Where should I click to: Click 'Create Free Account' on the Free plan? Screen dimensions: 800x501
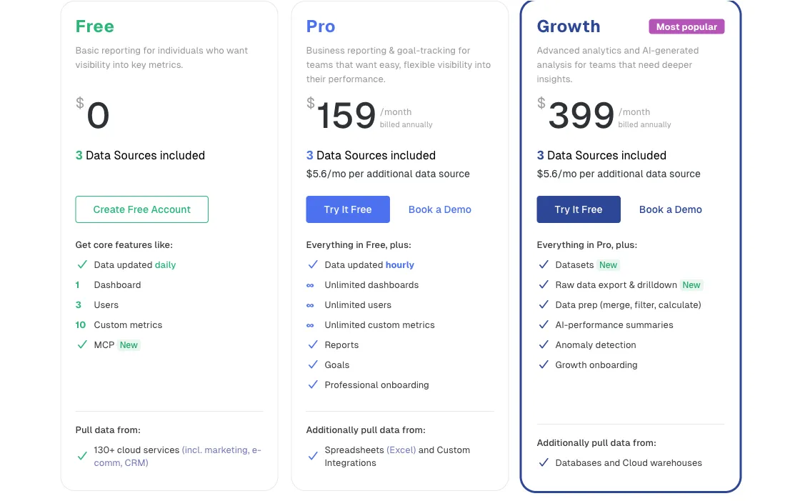tap(141, 209)
